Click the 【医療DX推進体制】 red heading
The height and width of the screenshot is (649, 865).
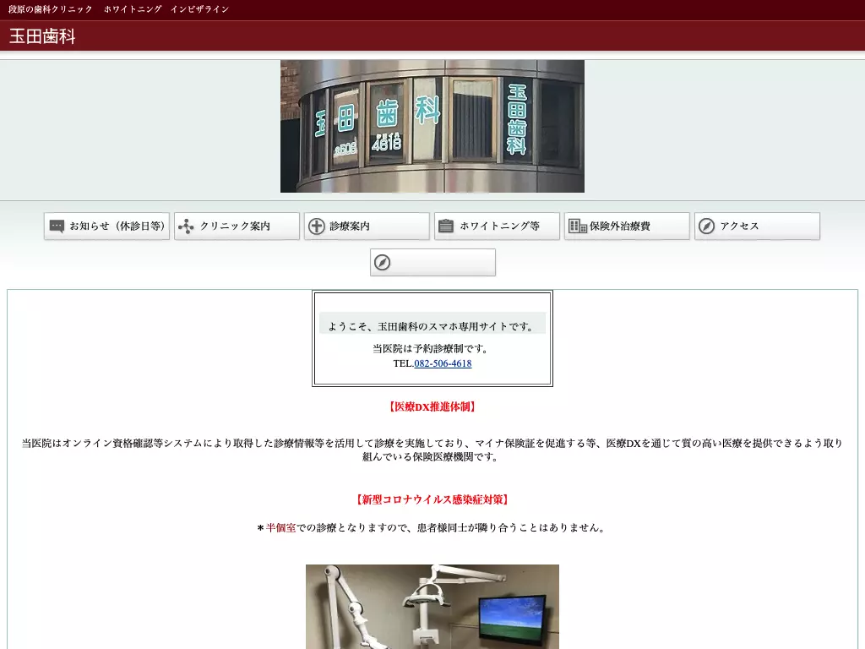point(432,407)
